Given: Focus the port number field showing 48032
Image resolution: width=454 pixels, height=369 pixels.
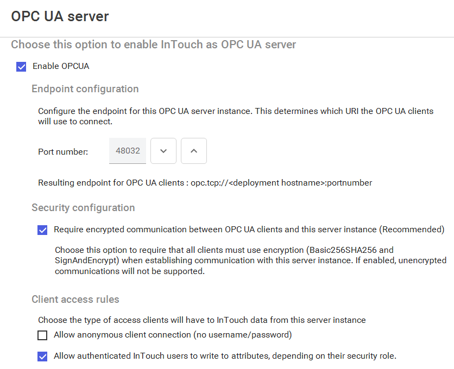Looking at the screenshot, I should pyautogui.click(x=128, y=151).
